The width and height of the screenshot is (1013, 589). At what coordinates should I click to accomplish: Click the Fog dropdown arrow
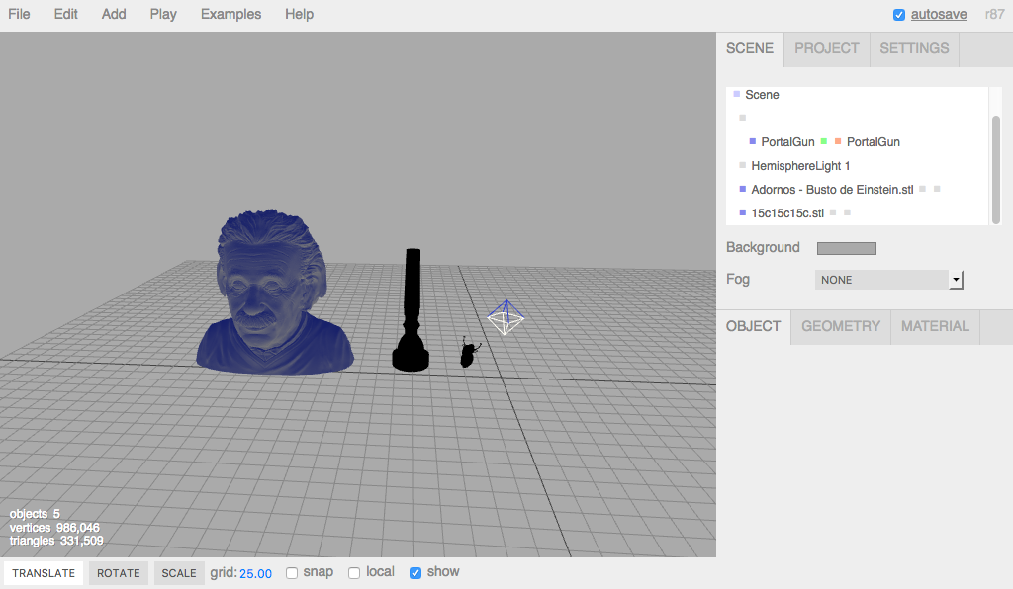click(955, 280)
